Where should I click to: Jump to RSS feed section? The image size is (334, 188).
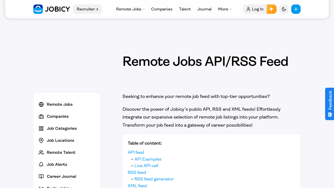[137, 172]
